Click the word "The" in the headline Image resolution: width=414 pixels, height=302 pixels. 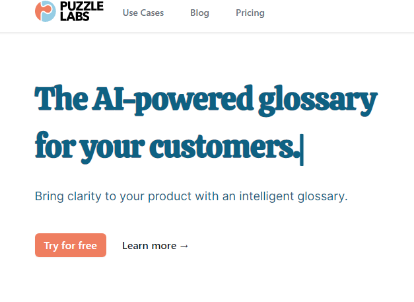pos(60,100)
